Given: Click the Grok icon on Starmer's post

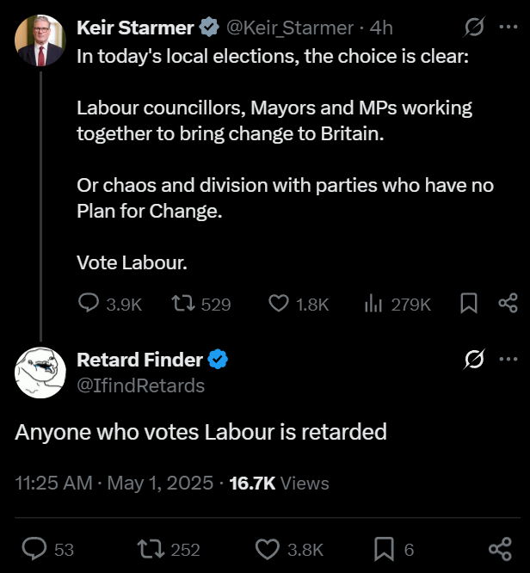Looking at the screenshot, I should 474,28.
